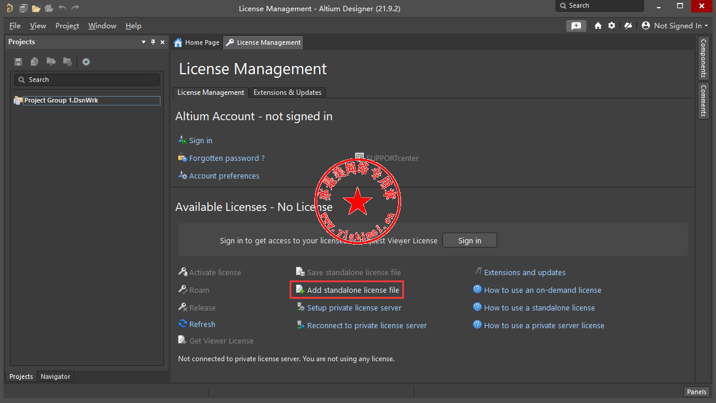
Task: Focus the Projects panel Search field
Action: tap(87, 80)
